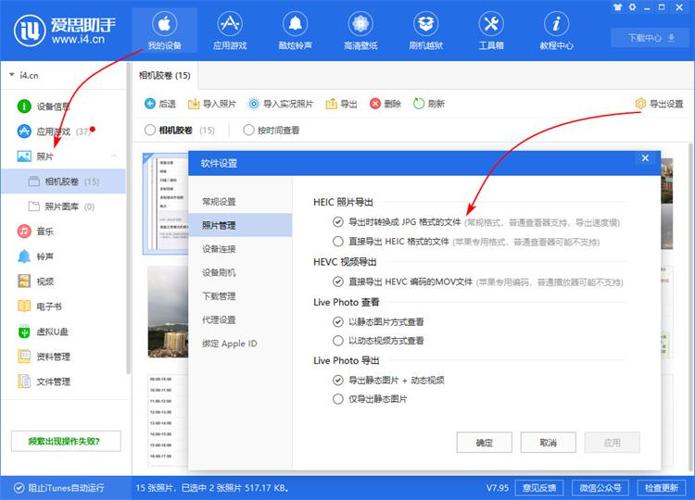695x500 pixels.
Task: Click the 导入照片 toolbar button
Action: coord(211,104)
